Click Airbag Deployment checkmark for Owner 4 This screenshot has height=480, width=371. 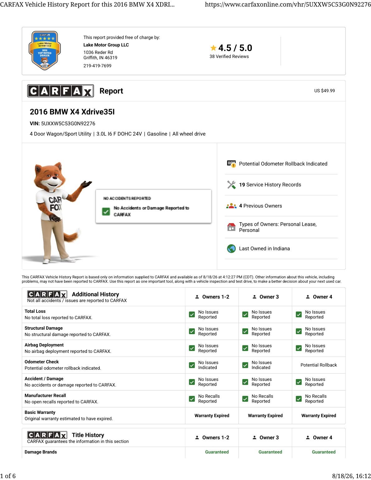[x=299, y=348]
